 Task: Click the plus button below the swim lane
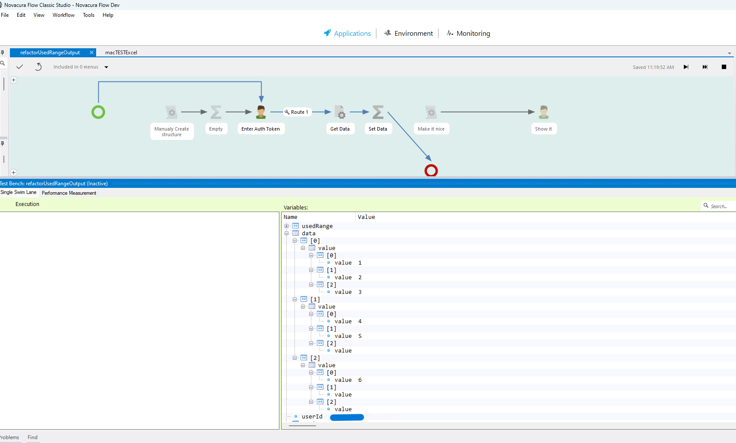click(14, 172)
